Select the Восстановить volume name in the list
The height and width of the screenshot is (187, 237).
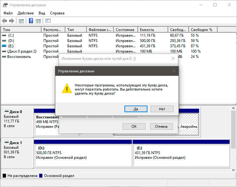(19, 57)
